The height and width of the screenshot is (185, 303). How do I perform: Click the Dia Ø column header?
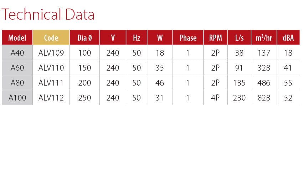[84, 38]
